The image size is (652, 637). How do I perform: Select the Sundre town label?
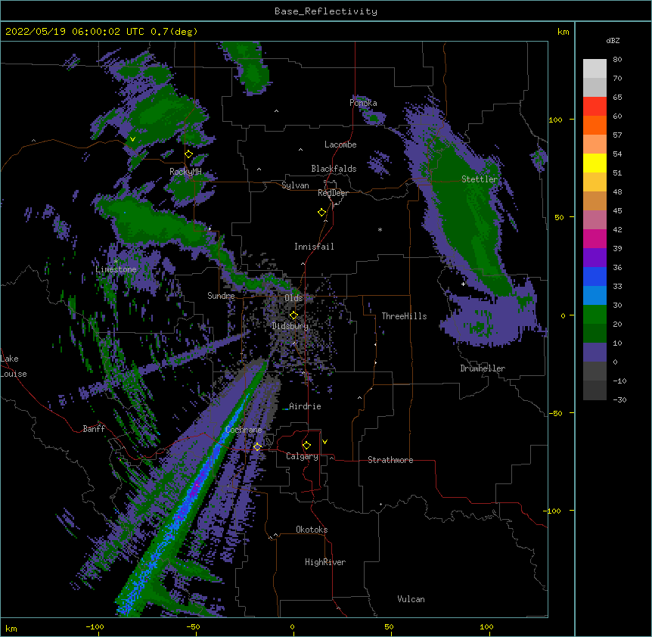(x=221, y=296)
